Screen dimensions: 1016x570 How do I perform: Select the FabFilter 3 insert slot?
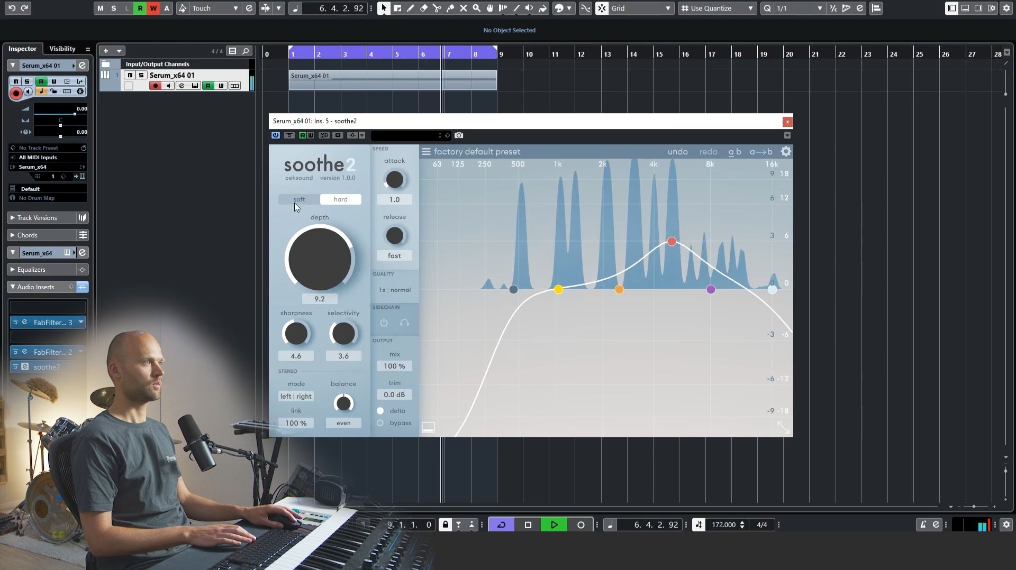click(x=48, y=323)
